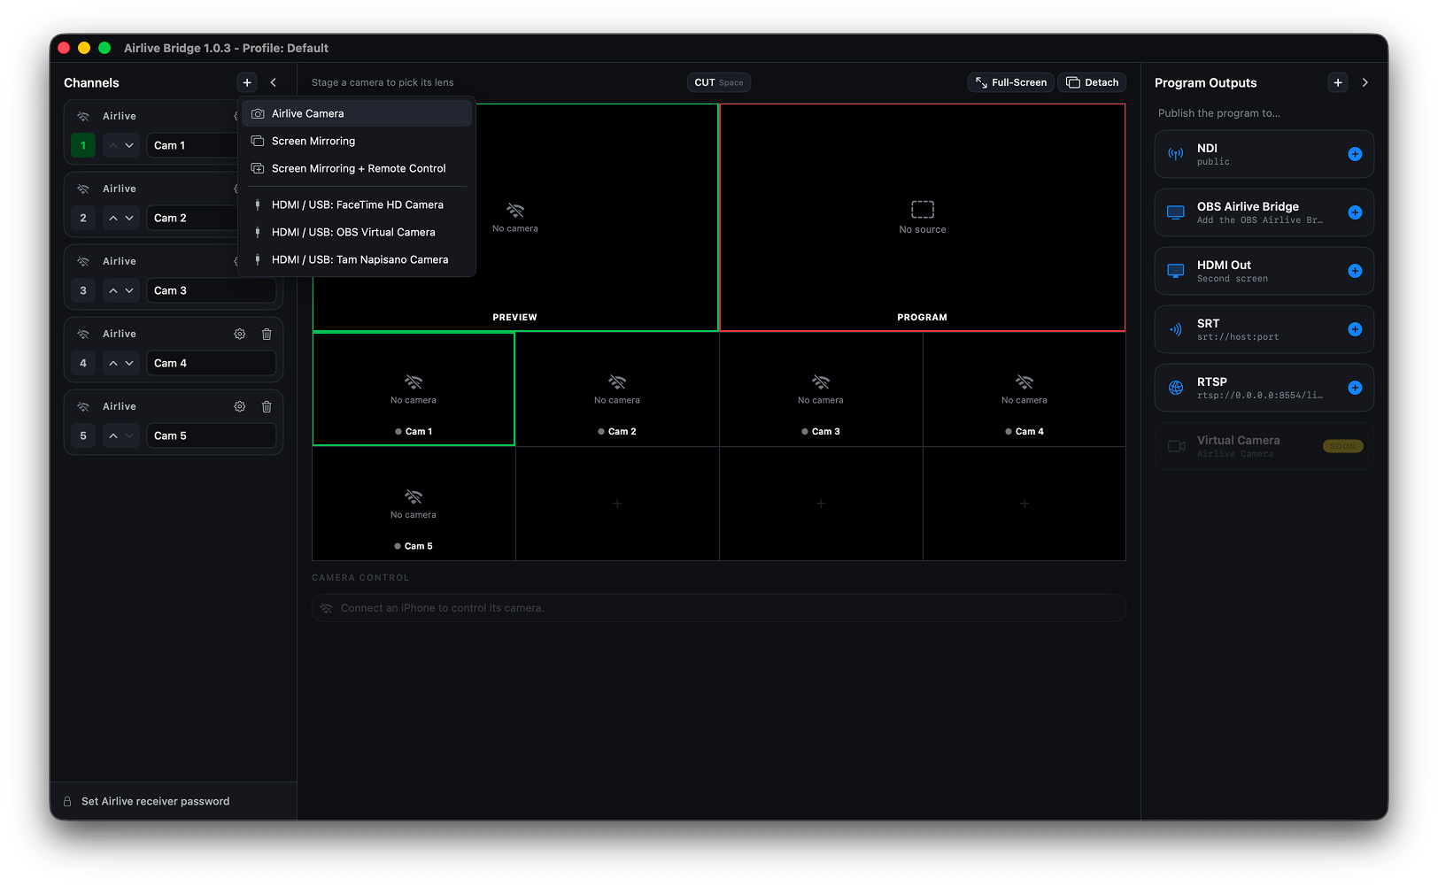The width and height of the screenshot is (1438, 886).
Task: Select the Cam 4 multiview tile
Action: pyautogui.click(x=1024, y=389)
